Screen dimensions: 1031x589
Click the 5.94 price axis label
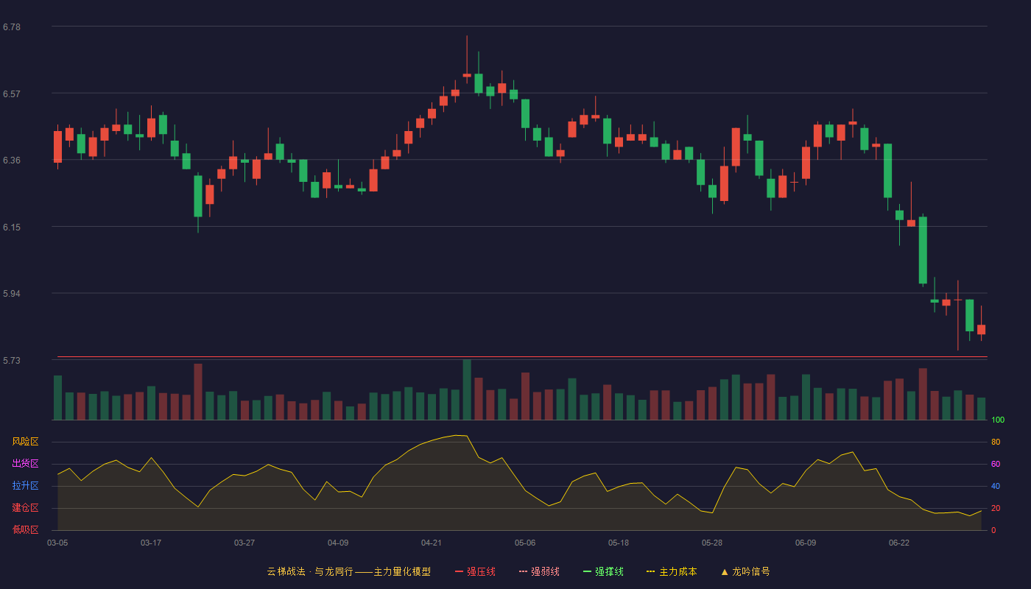12,294
